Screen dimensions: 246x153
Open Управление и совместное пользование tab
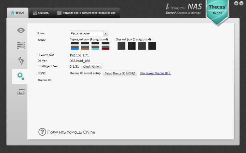pyautogui.click(x=86, y=13)
